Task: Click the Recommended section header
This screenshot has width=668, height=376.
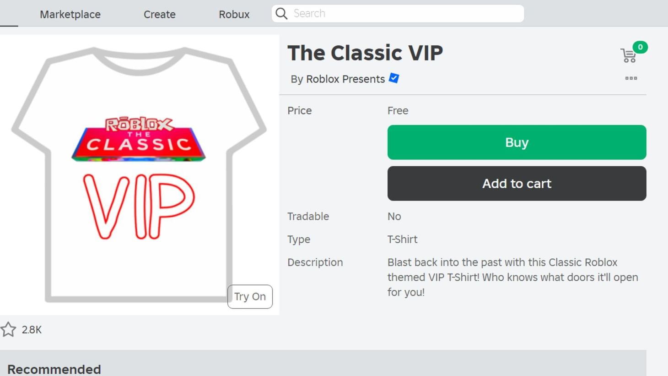Action: tap(54, 369)
